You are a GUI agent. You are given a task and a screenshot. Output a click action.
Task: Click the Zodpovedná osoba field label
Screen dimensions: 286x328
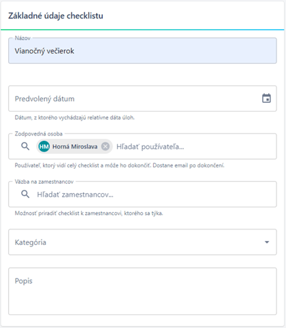pos(39,134)
